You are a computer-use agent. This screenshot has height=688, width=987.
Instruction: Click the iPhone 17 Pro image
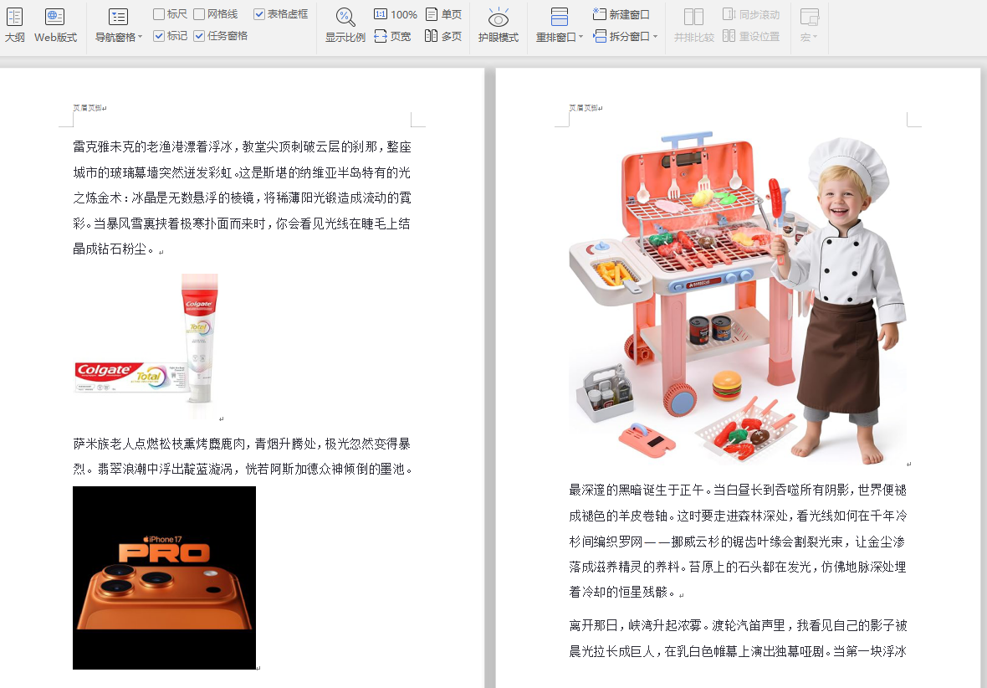tap(164, 578)
